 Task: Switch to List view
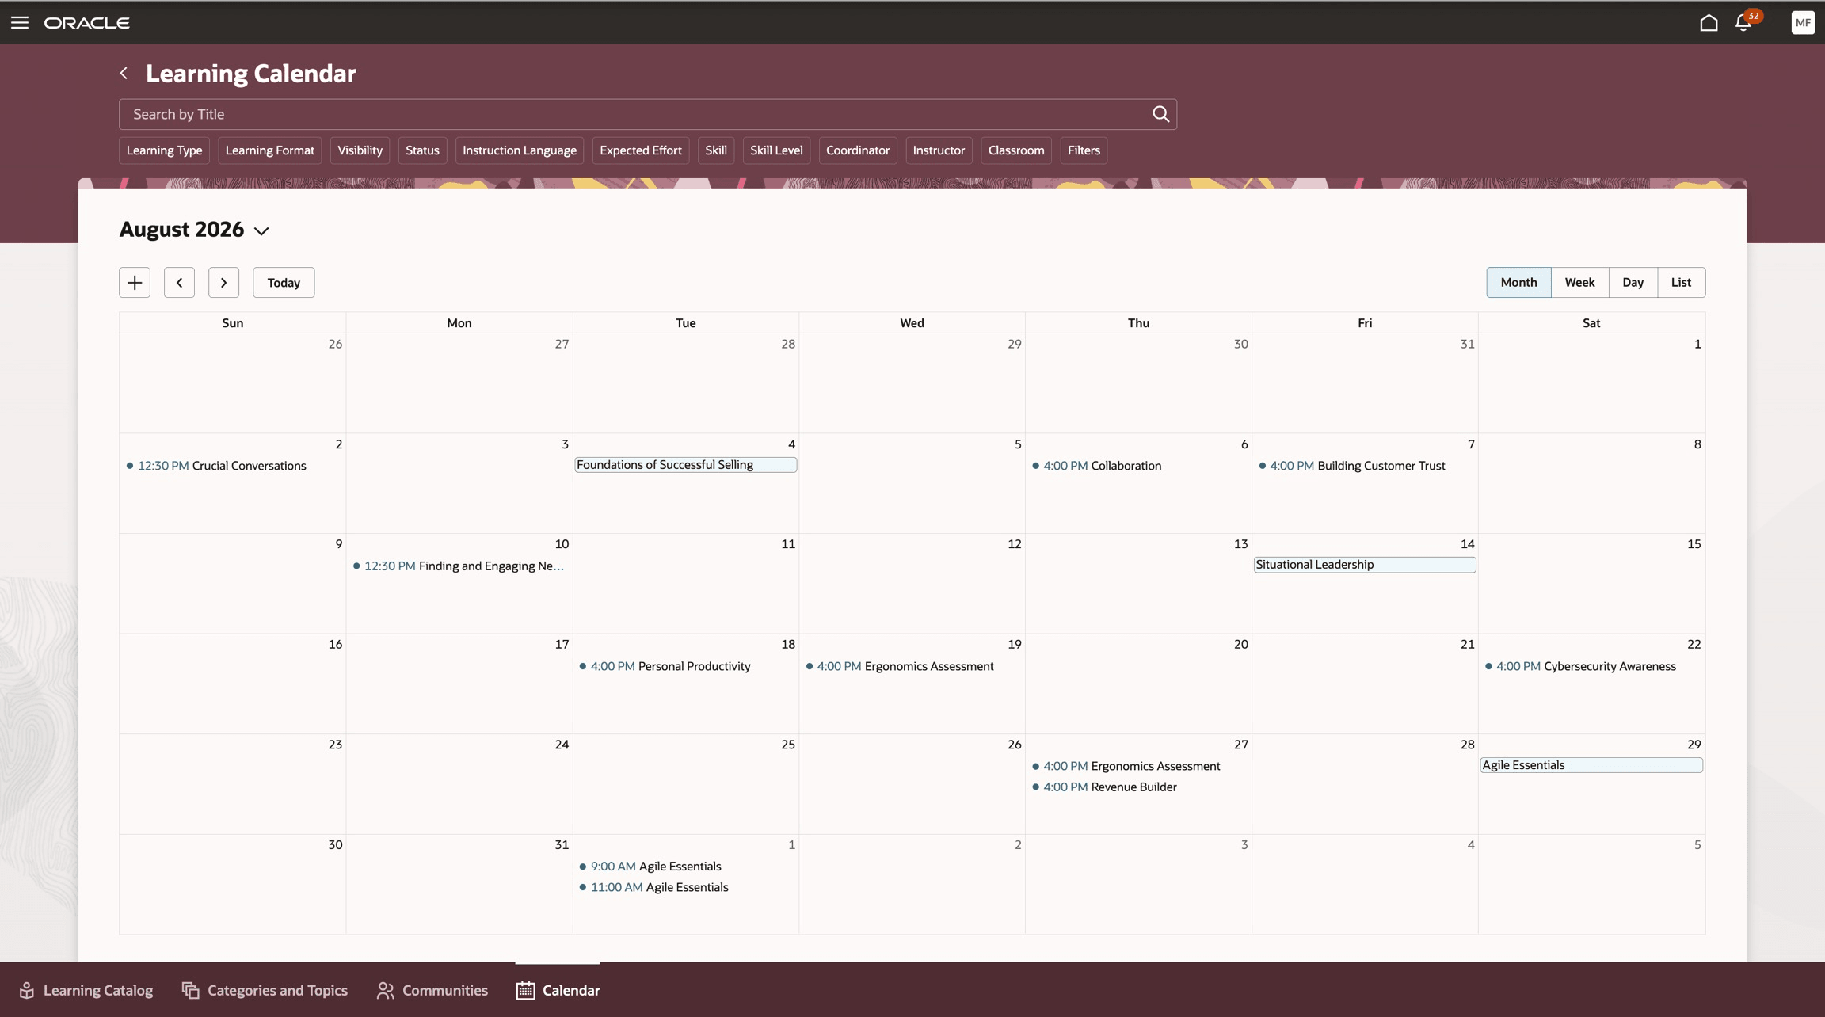1681,283
